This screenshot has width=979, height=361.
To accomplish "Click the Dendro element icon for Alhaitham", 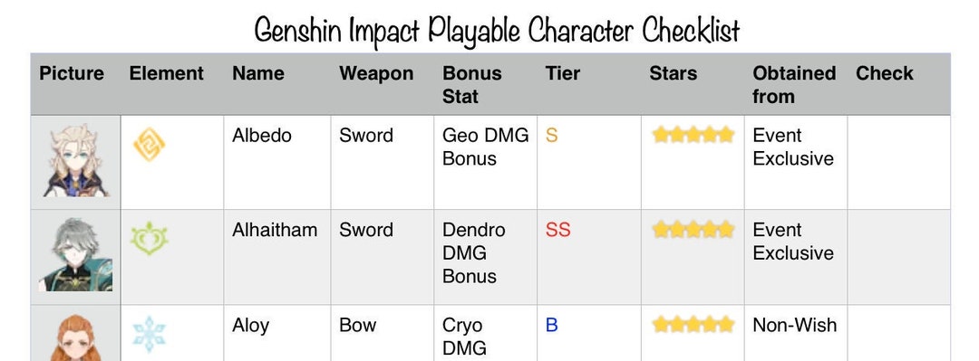I will click(x=150, y=238).
